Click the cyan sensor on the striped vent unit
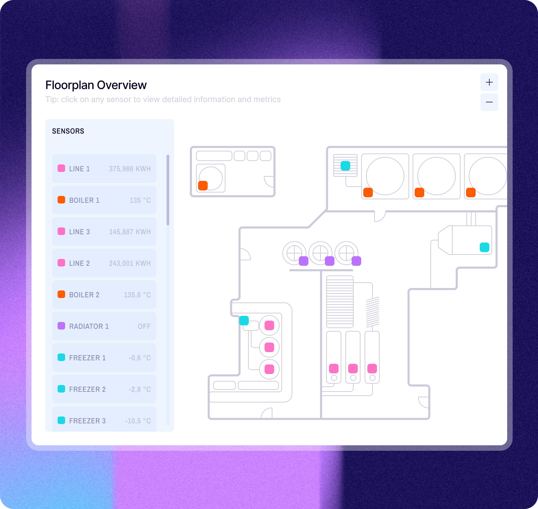Viewport: 538px width, 509px height. [345, 166]
